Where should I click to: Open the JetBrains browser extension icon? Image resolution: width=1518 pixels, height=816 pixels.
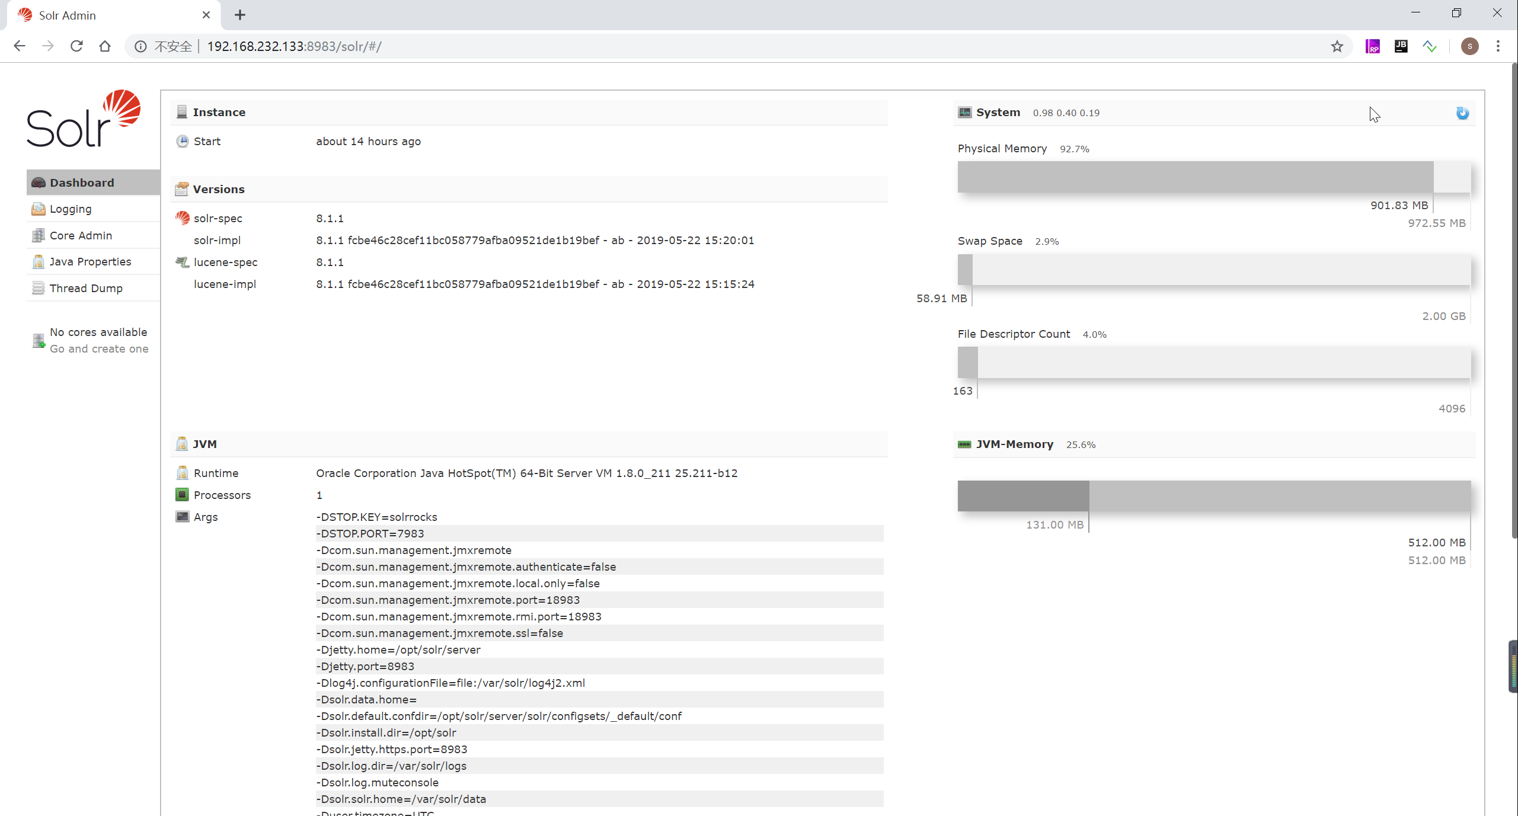(1401, 46)
